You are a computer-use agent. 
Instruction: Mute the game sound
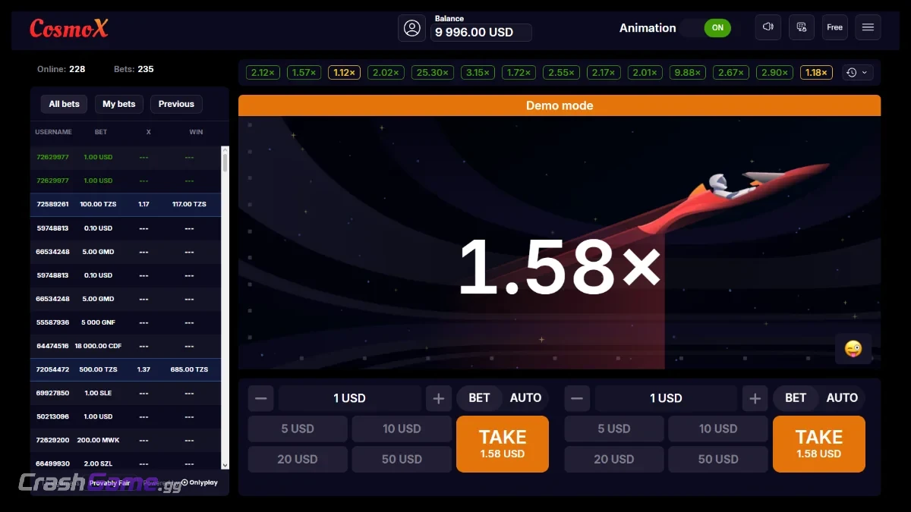click(768, 27)
